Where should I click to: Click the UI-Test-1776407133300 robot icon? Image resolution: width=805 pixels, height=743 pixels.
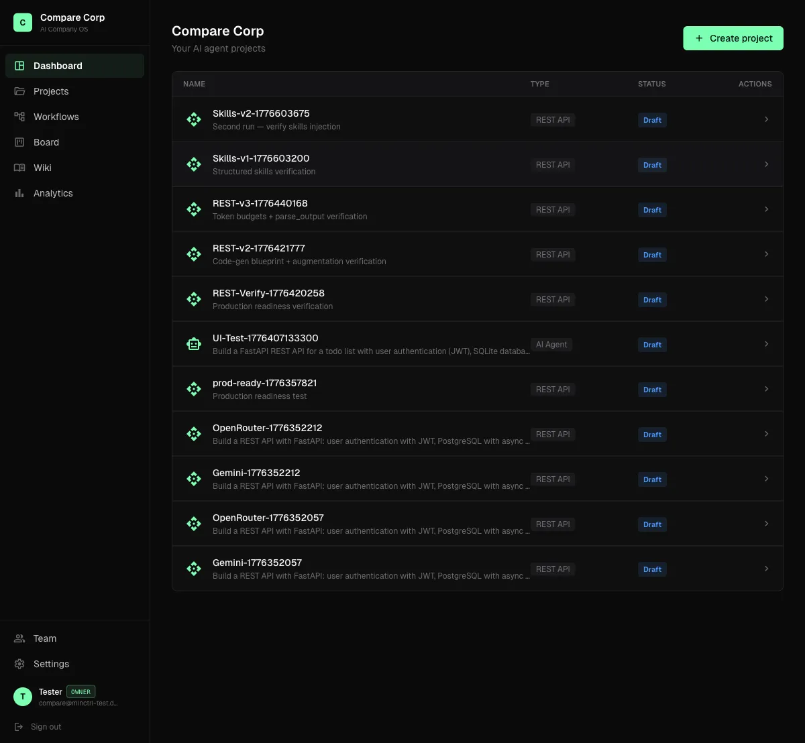point(194,344)
